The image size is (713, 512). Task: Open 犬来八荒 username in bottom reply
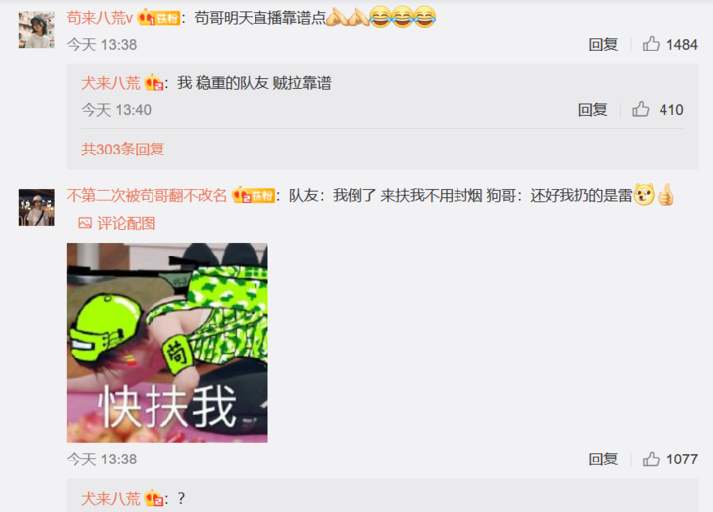click(x=111, y=499)
